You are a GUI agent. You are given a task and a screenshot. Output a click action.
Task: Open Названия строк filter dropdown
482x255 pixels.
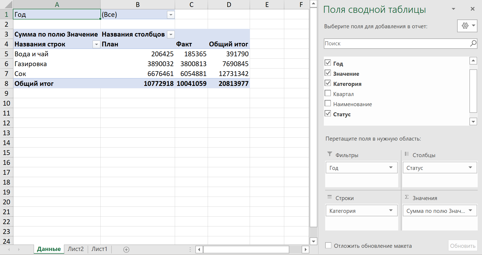coord(96,44)
